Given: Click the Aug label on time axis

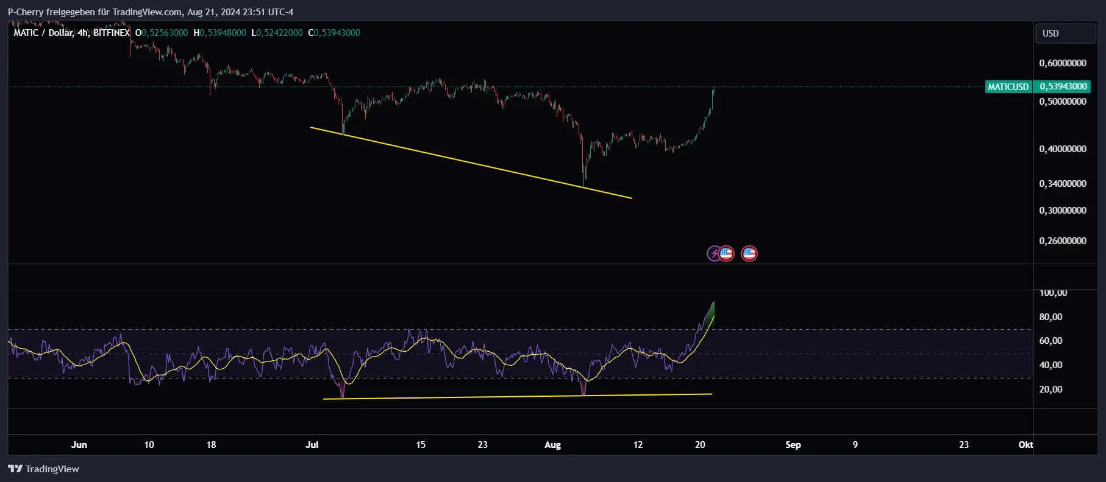Looking at the screenshot, I should [x=552, y=445].
